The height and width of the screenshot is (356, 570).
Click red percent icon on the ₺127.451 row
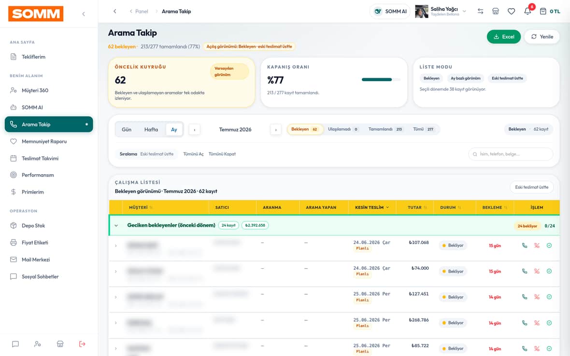[x=537, y=297]
